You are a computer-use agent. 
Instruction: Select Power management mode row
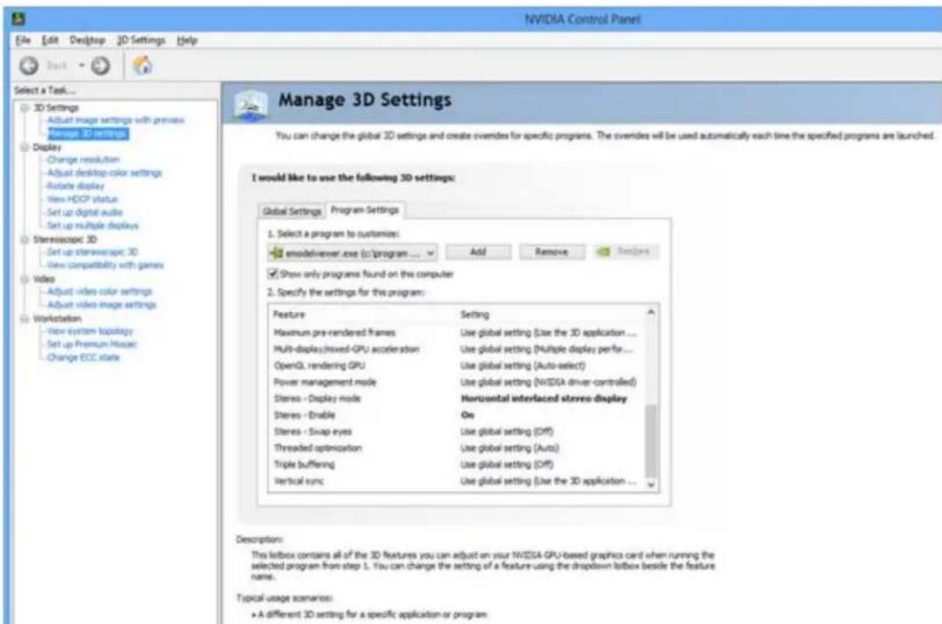(456, 382)
